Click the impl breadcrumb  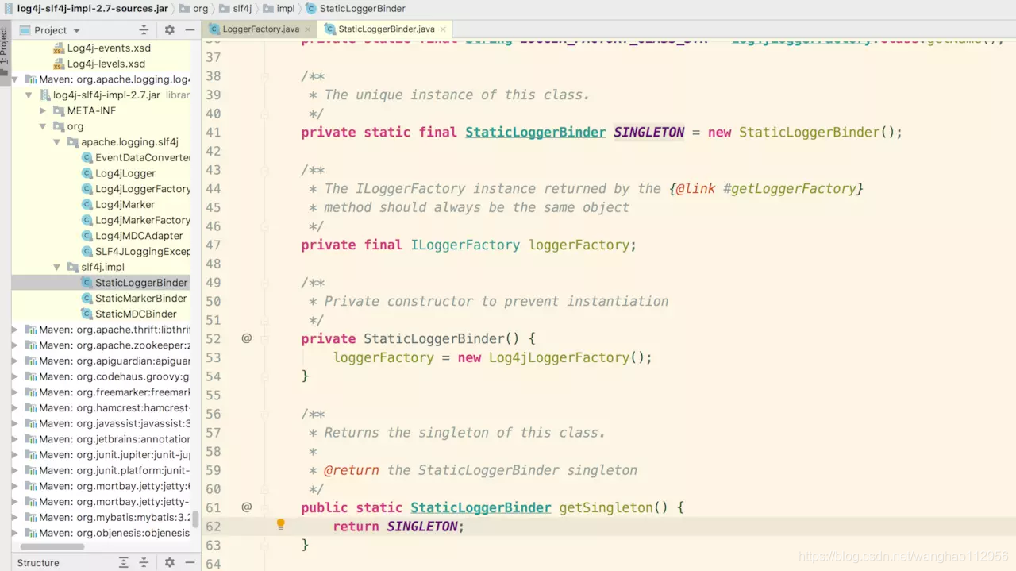click(x=278, y=9)
